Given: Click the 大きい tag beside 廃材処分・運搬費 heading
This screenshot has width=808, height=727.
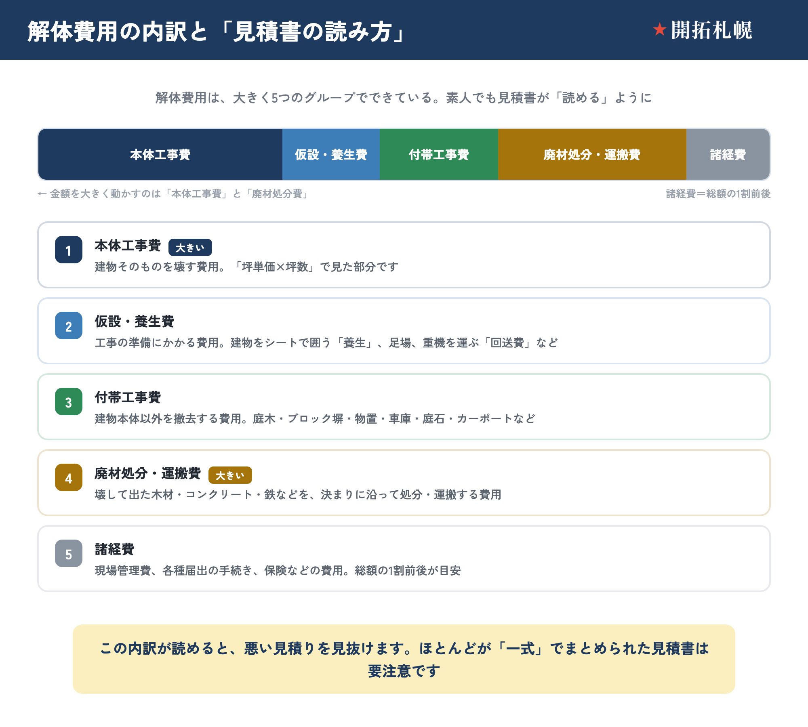Looking at the screenshot, I should (230, 475).
